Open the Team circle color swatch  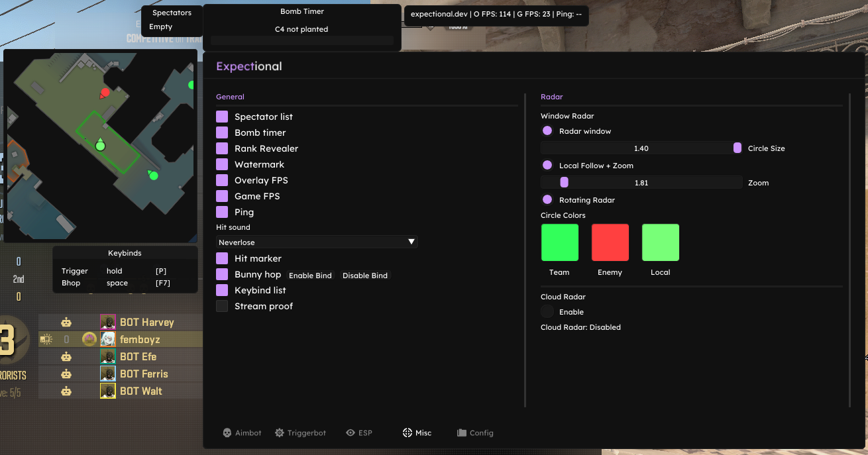[x=560, y=242]
